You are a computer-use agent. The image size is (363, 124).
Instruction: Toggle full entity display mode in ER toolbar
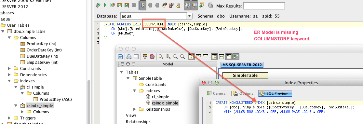click(191, 56)
